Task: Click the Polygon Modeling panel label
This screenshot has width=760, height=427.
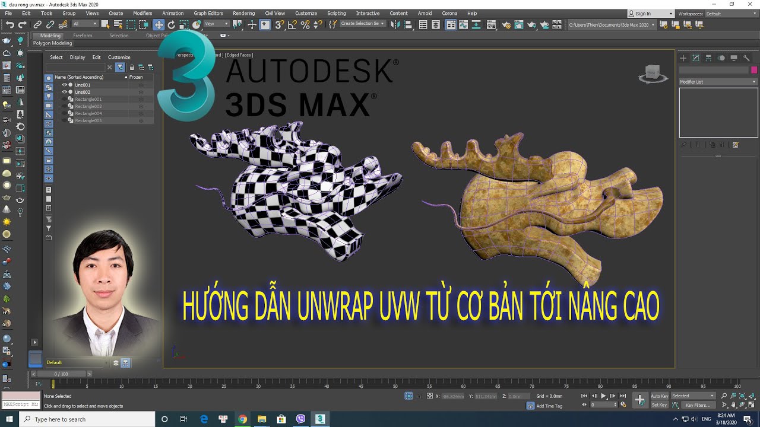Action: click(52, 43)
